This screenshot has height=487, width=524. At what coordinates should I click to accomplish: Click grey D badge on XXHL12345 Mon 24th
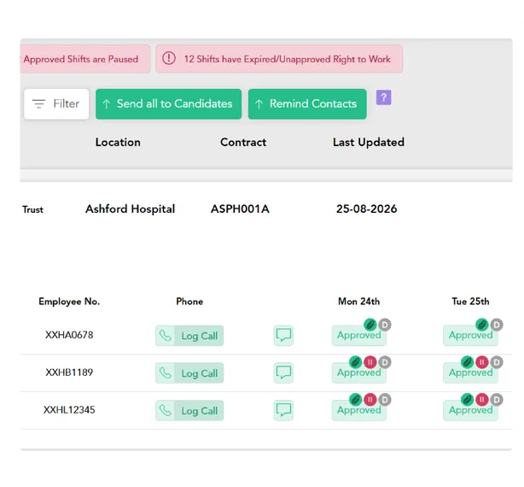click(385, 399)
